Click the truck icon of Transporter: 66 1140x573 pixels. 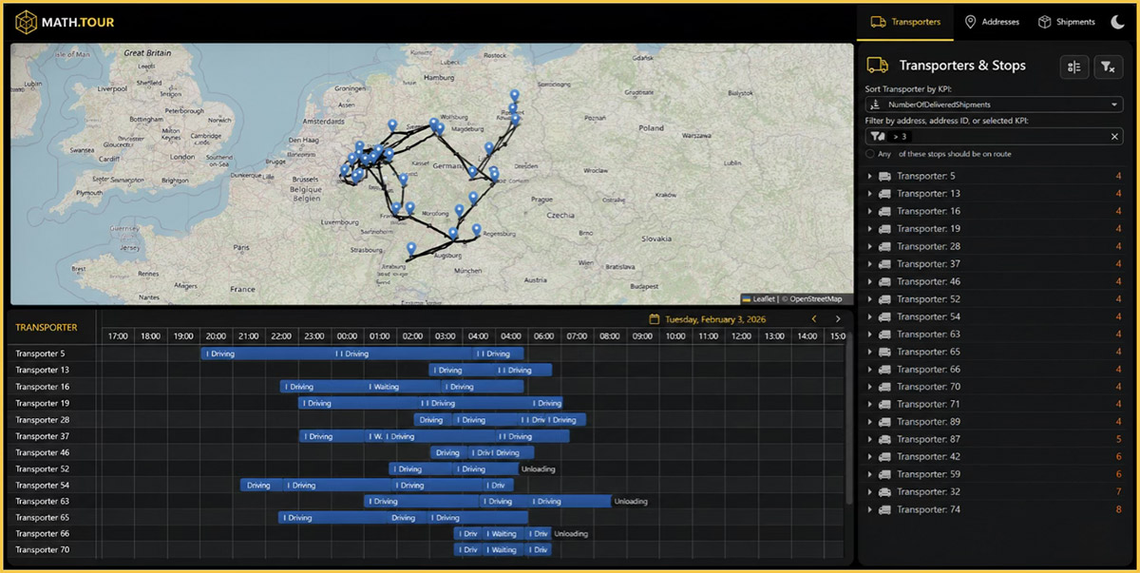tap(884, 370)
